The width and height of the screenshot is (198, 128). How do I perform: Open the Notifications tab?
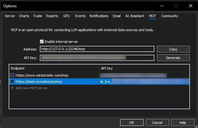coord(99,16)
